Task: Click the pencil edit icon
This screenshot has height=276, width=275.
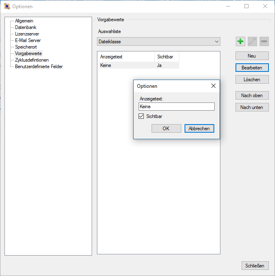Action: click(252, 41)
